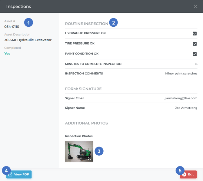The image size is (203, 181).
Task: Click the number 5 badge near Exit
Action: pos(180,170)
